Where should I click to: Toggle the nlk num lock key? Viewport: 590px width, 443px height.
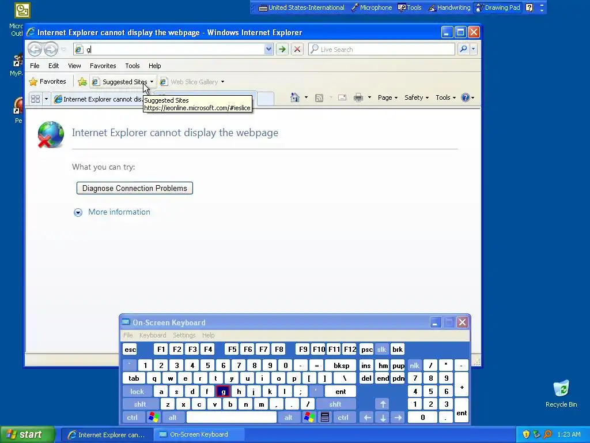pos(414,365)
